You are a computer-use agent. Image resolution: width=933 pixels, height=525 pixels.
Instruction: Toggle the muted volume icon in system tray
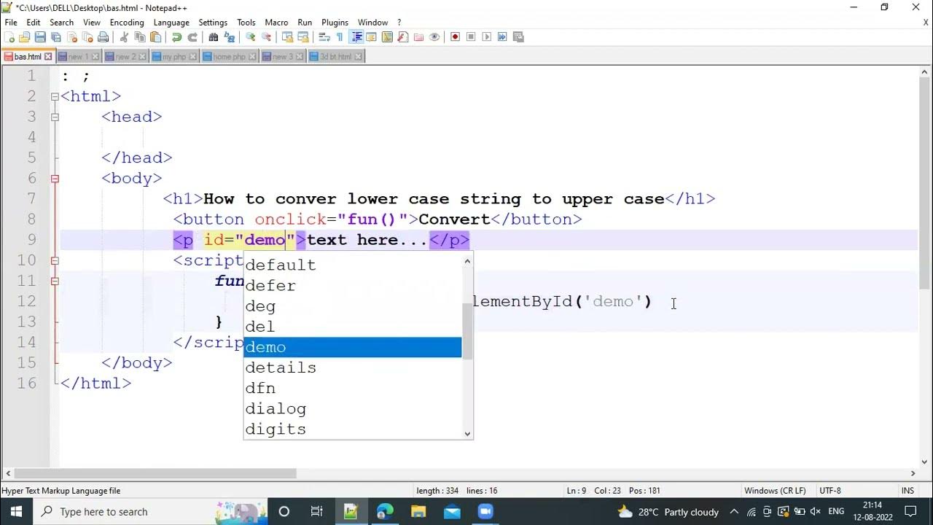815,511
